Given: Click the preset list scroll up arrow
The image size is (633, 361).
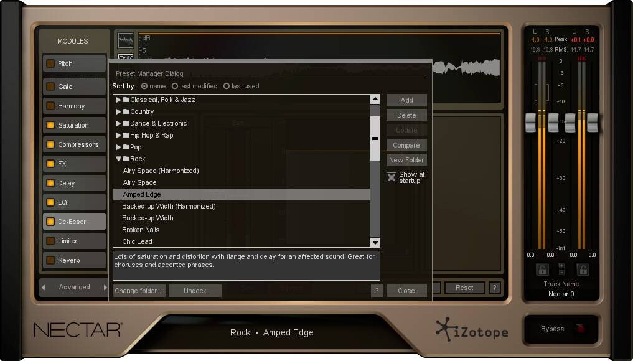Looking at the screenshot, I should 375,100.
